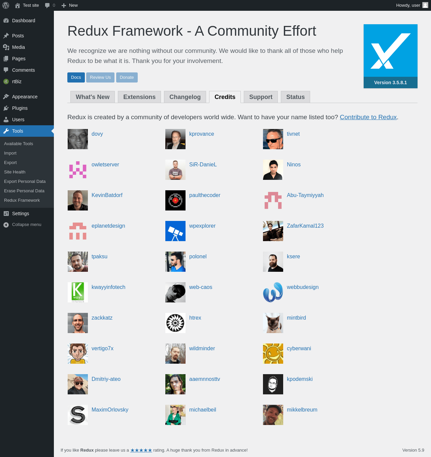This screenshot has height=457, width=431.
Task: Open Redux Framework submenu item
Action: pos(27,200)
